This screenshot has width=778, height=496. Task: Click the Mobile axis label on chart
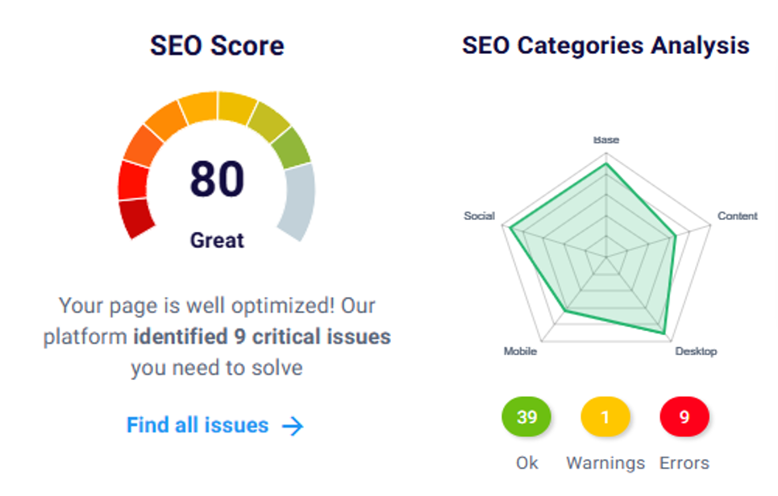click(x=520, y=351)
